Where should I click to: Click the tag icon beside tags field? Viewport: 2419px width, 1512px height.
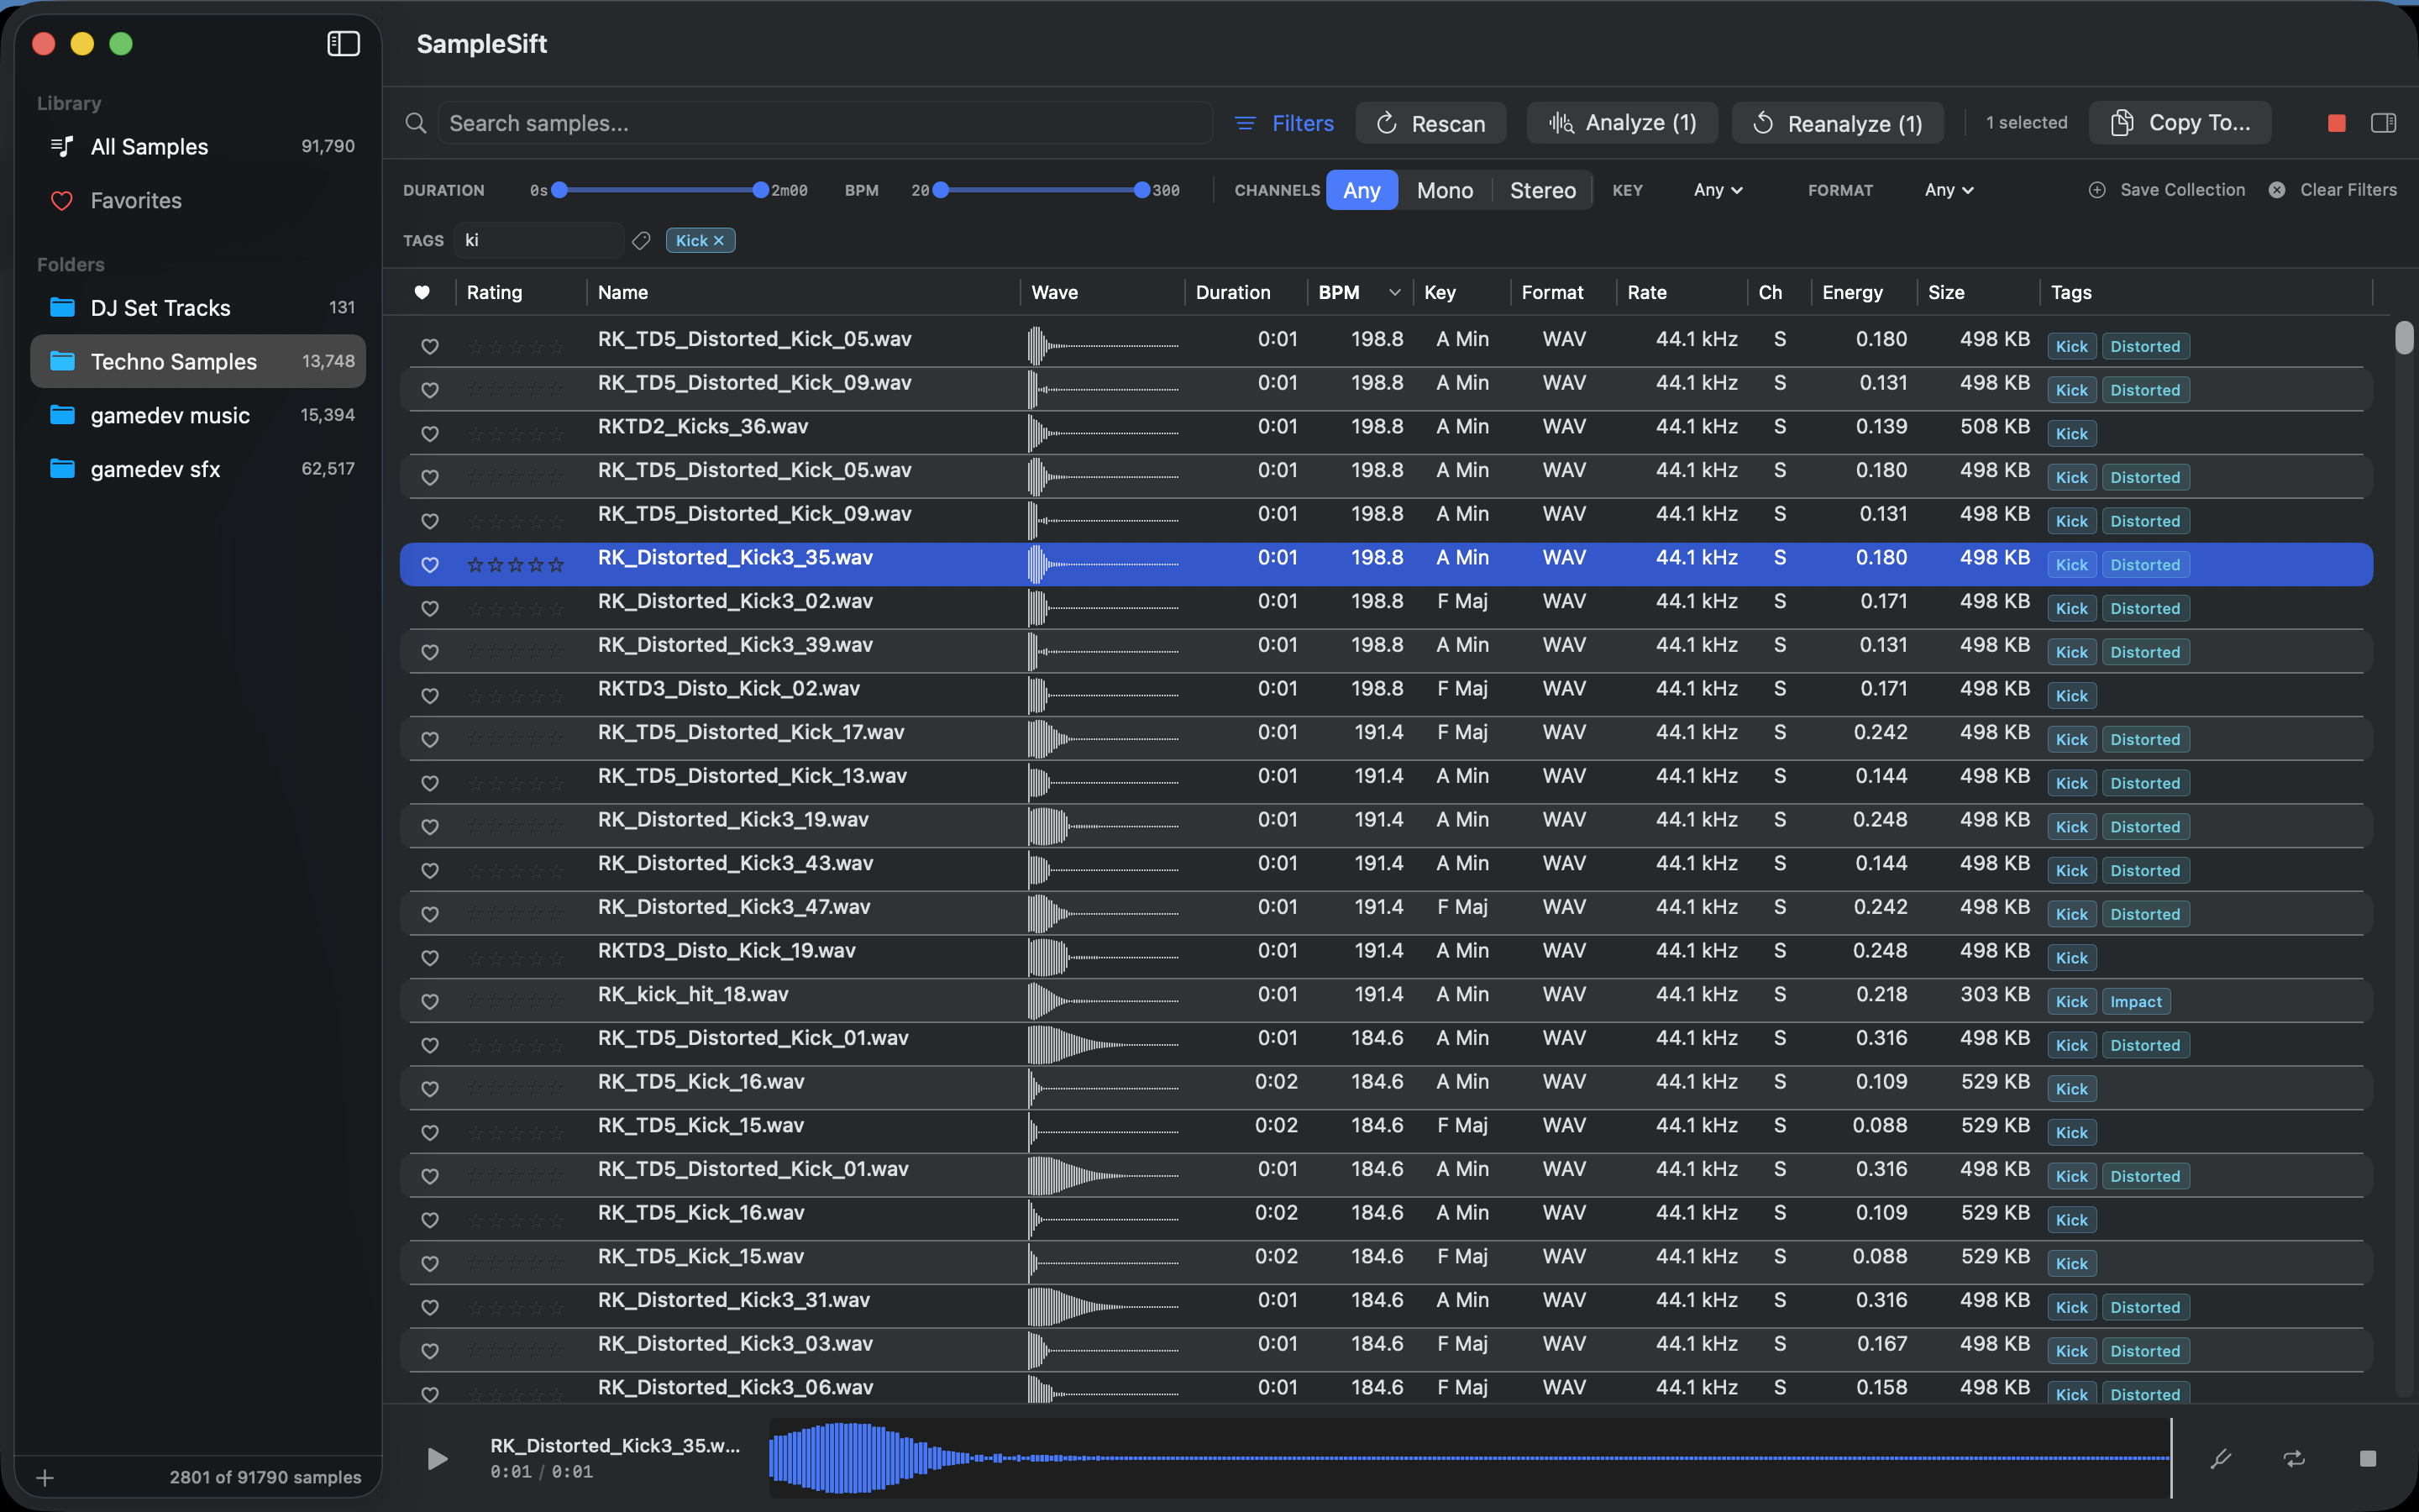[x=642, y=240]
